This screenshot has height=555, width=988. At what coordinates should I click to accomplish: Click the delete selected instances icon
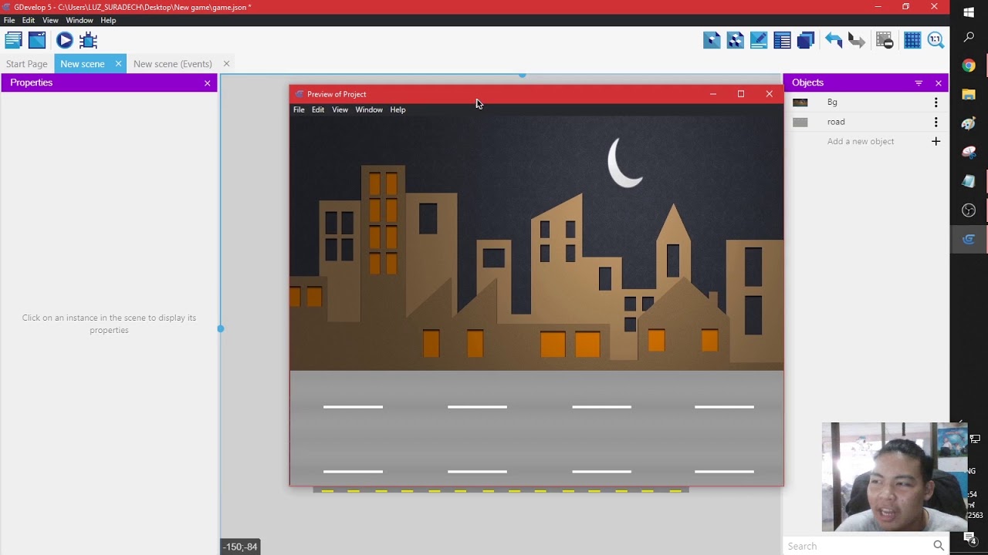(x=885, y=40)
